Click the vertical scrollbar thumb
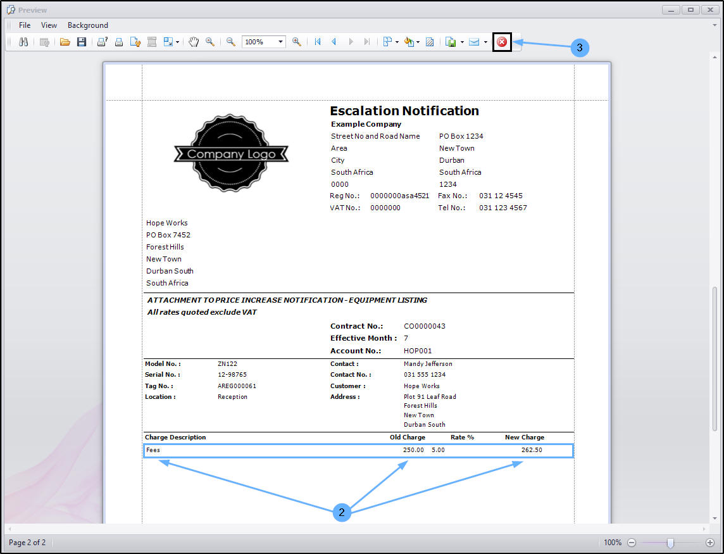This screenshot has width=724, height=554. point(715,358)
